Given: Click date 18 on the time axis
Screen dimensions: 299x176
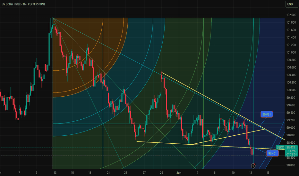Looking at the screenshot, I should (90, 173).
